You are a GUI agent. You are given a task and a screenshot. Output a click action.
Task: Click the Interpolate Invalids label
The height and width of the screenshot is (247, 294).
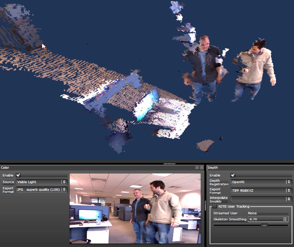coord(219,200)
